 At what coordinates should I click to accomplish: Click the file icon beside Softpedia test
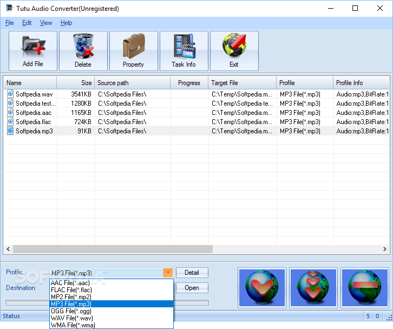click(10, 103)
